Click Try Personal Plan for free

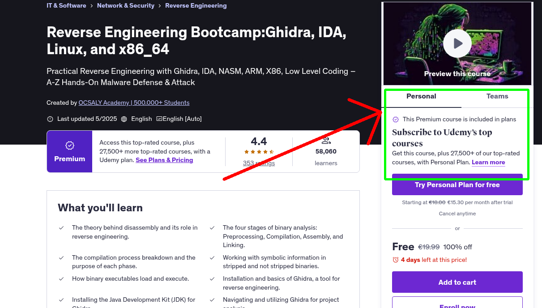[457, 184]
